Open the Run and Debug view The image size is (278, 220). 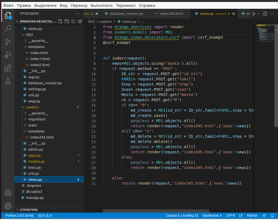tap(8, 55)
